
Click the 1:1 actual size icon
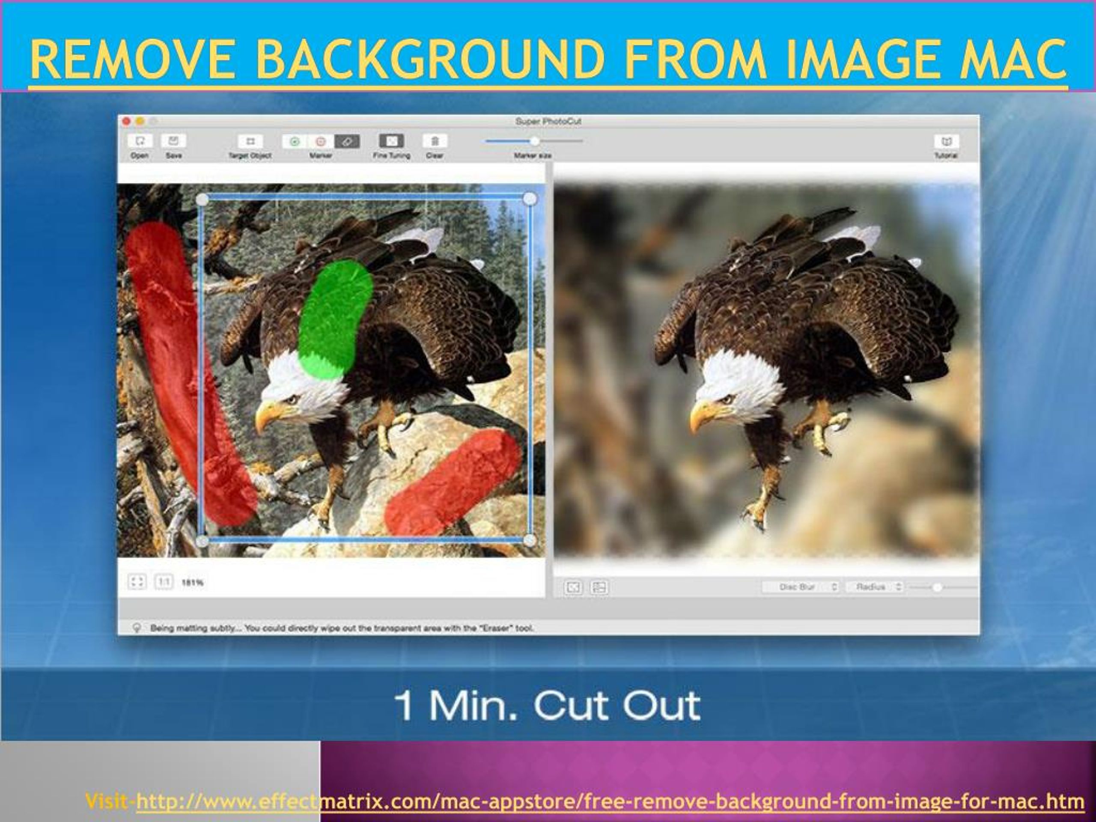tap(164, 582)
